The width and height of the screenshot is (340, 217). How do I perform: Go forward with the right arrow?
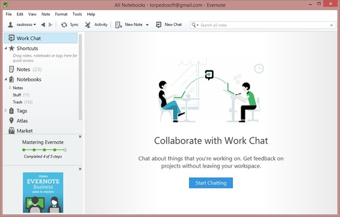pos(51,25)
